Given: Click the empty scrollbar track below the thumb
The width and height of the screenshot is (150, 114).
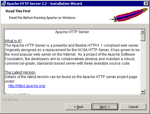Looking at the screenshot, I should tap(143, 65).
